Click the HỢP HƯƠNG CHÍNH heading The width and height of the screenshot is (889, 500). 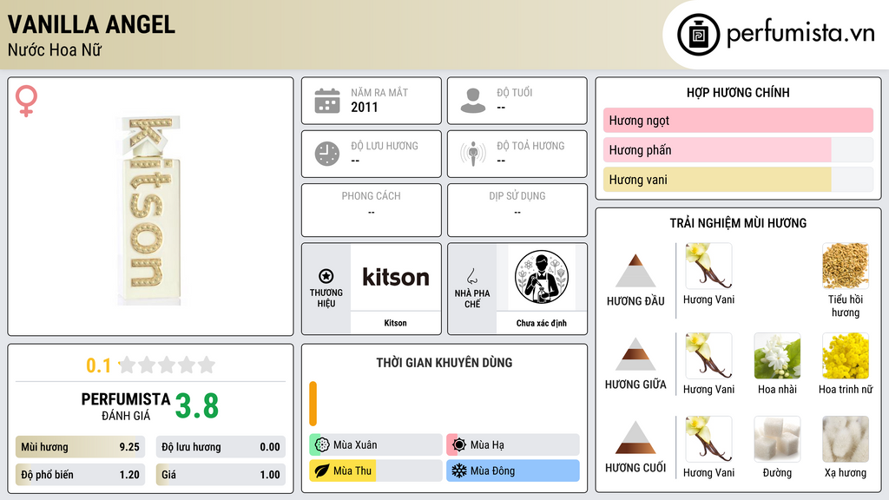[x=738, y=92]
